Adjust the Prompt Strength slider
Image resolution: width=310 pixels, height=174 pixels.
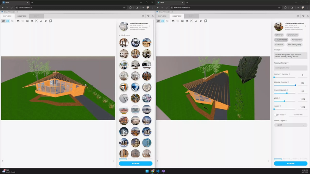coord(287,93)
